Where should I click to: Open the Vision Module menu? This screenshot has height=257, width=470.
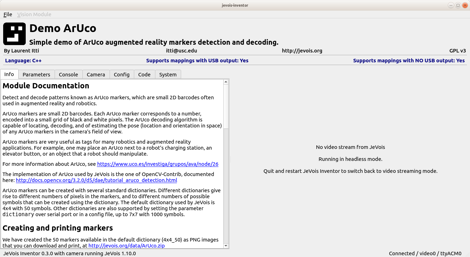(34, 14)
